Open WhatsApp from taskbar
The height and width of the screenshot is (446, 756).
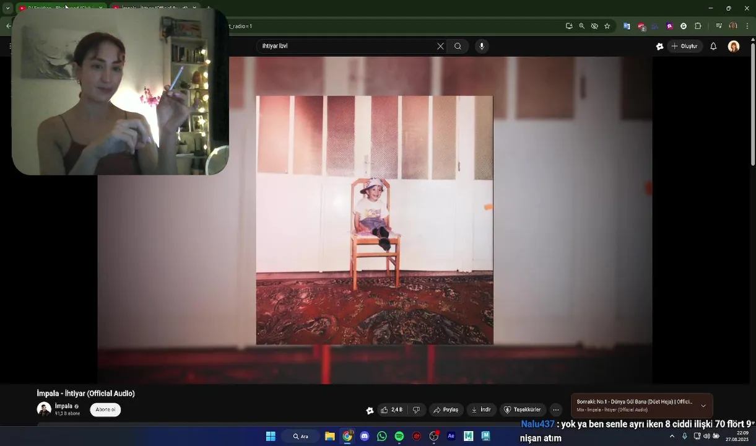[382, 436]
